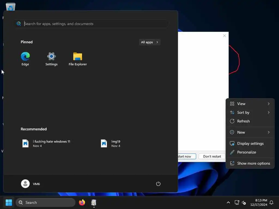Open the notifications bell icon
The width and height of the screenshot is (279, 209).
point(271,202)
